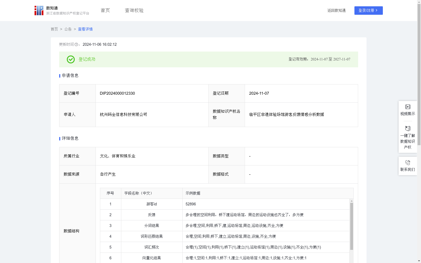Click the green 登记成功 checkmark icon
Viewport: 421px width, 263px height.
tap(71, 59)
